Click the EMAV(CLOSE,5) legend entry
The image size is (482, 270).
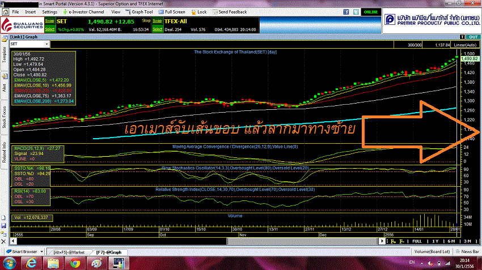(x=41, y=80)
